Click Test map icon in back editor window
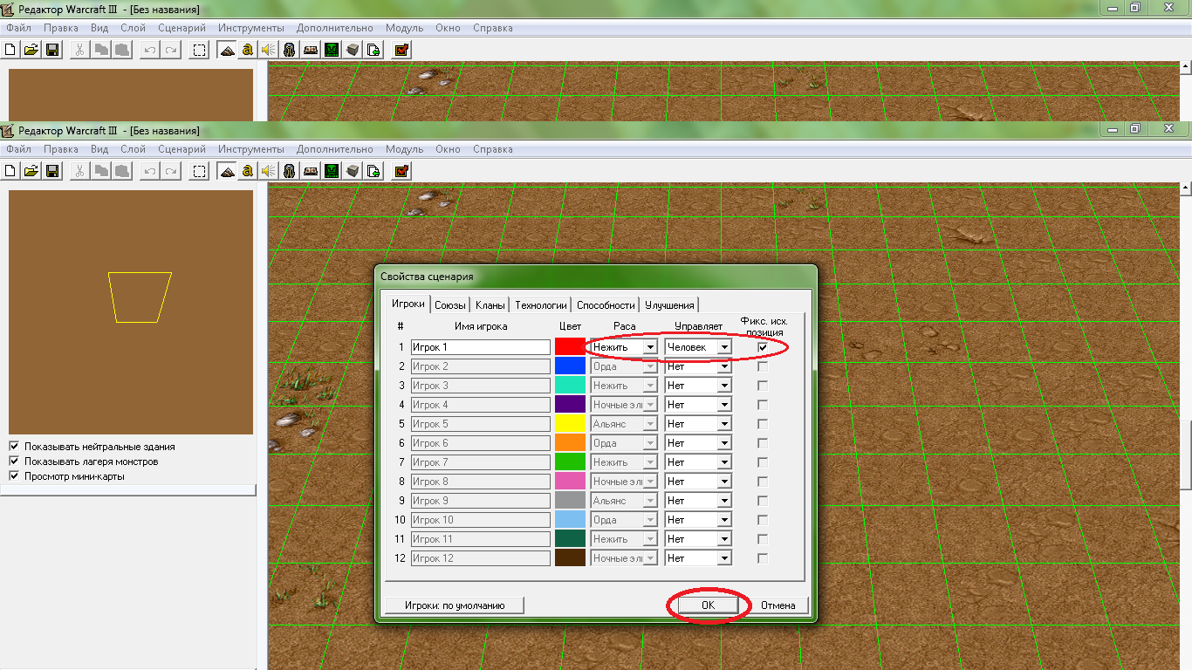 [401, 49]
